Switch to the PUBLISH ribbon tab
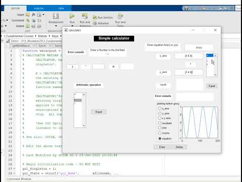This screenshot has width=242, height=182. [39, 8]
